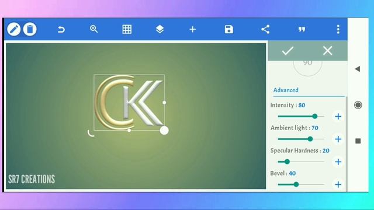Tap the trash delete icon

coord(30,29)
